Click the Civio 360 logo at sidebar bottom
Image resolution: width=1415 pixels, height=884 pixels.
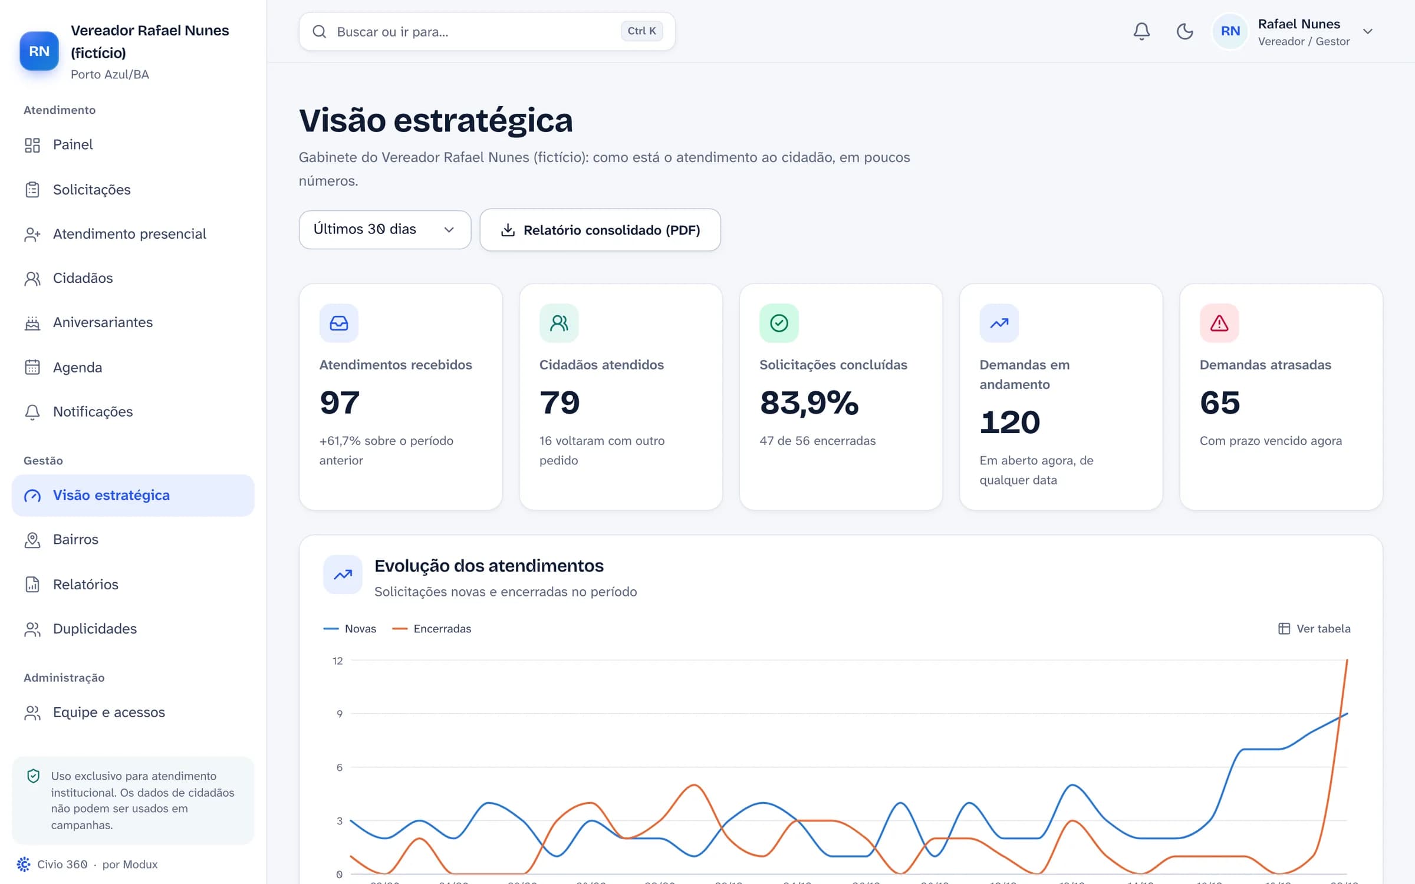coord(24,865)
